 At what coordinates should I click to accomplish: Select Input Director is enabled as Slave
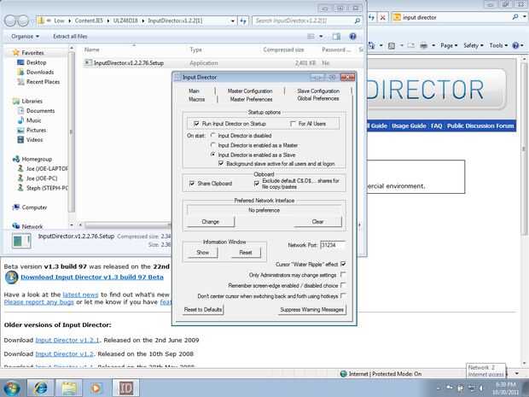point(213,155)
